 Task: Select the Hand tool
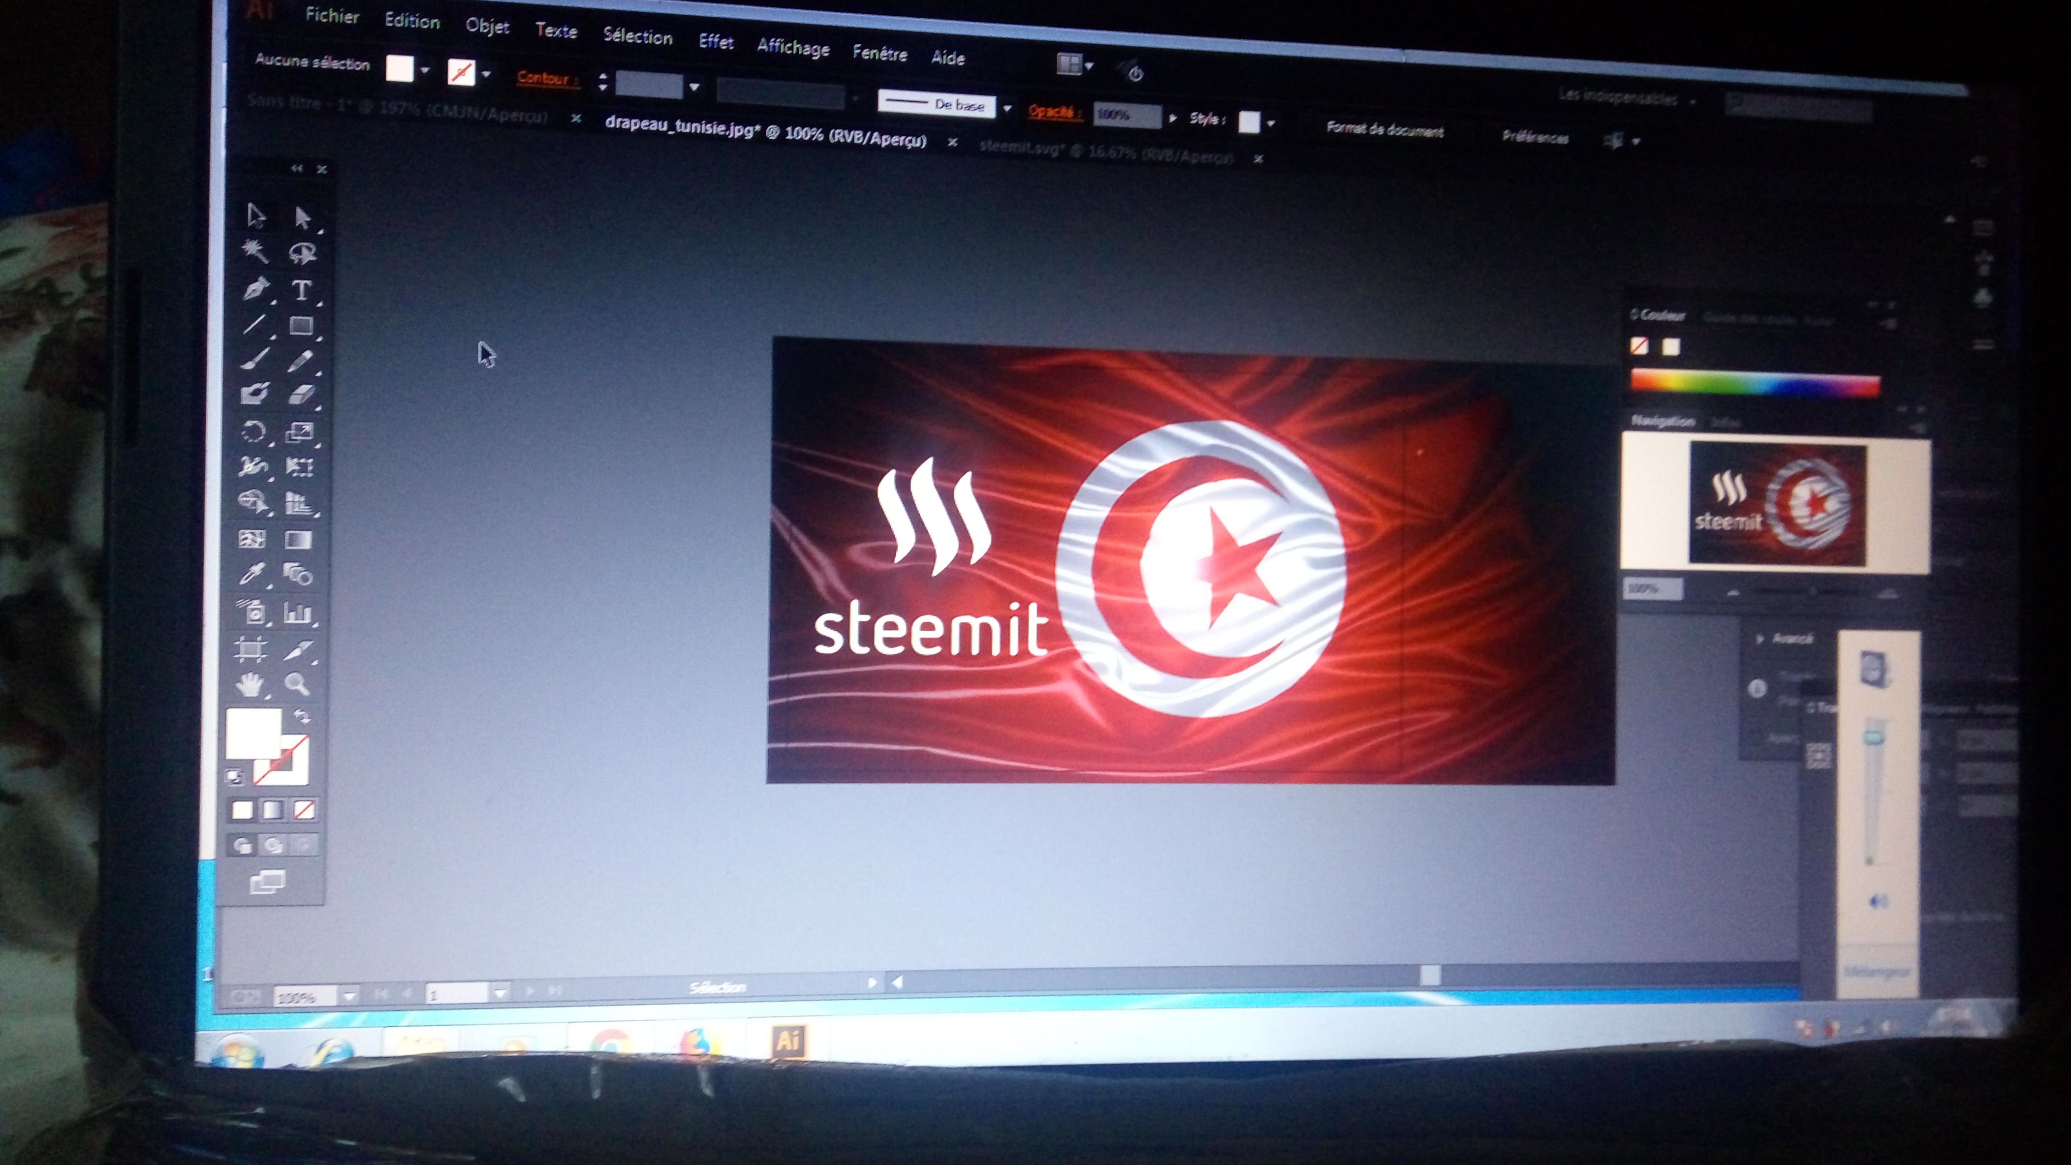pyautogui.click(x=250, y=684)
